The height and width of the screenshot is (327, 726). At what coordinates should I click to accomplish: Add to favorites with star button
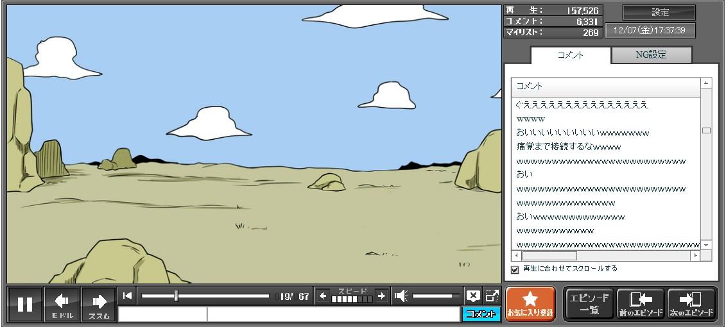coord(530,304)
